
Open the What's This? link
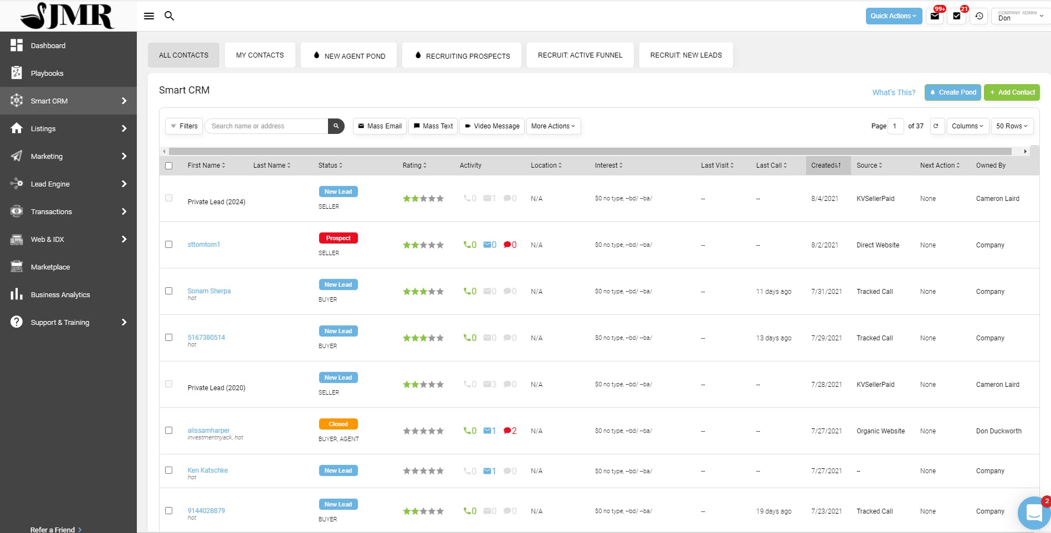pos(894,92)
